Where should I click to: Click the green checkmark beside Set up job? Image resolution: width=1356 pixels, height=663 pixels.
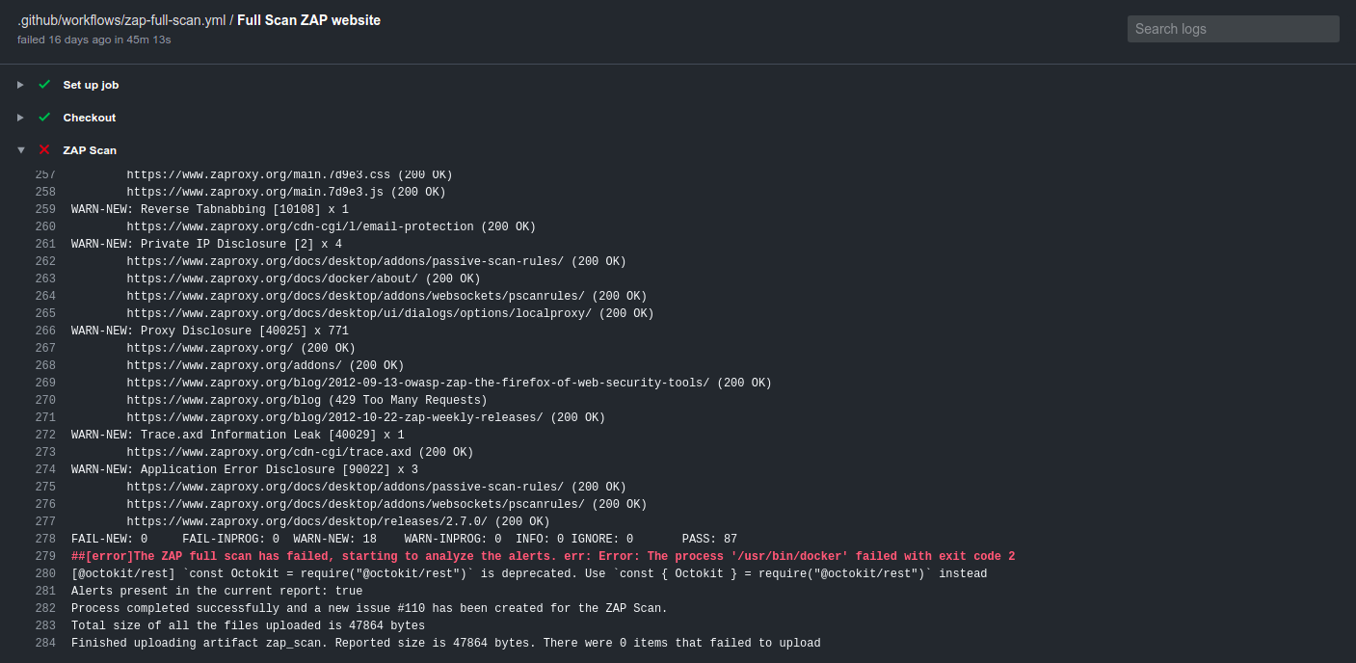[x=44, y=85]
